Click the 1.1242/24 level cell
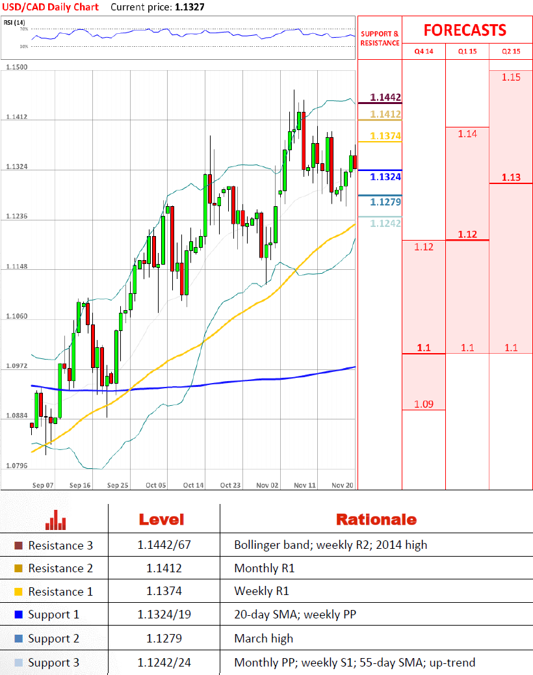 [164, 662]
